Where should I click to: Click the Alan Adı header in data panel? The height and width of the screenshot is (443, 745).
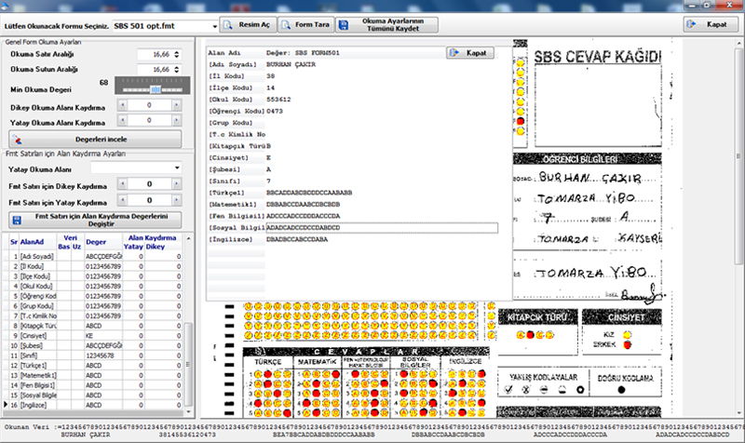point(224,53)
